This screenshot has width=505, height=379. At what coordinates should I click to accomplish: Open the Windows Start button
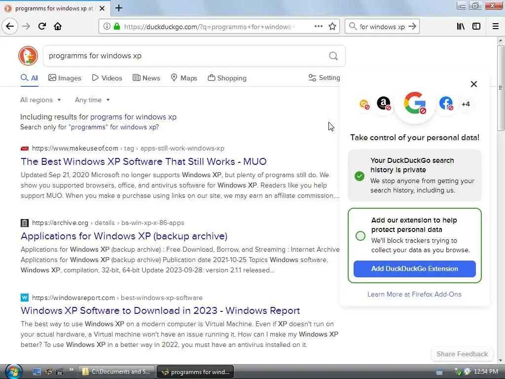coord(13,372)
